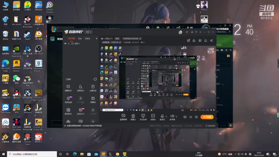Add screen capture source in bottom bar
Viewport: 279px width, 157px height.
[x=123, y=117]
